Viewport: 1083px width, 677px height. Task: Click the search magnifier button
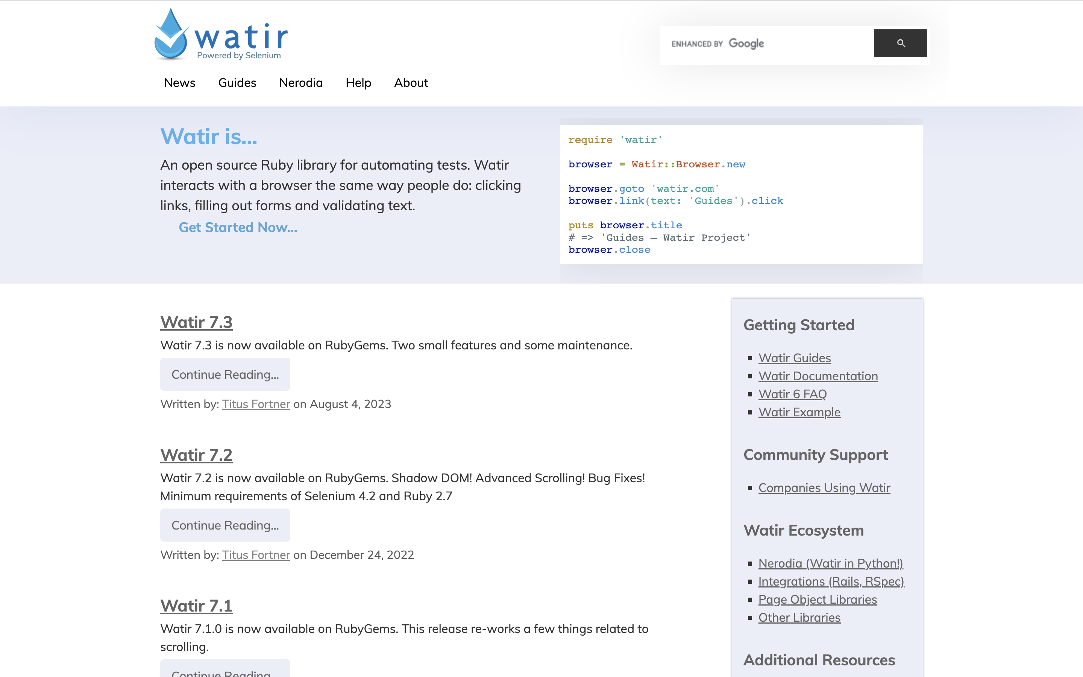coord(900,43)
